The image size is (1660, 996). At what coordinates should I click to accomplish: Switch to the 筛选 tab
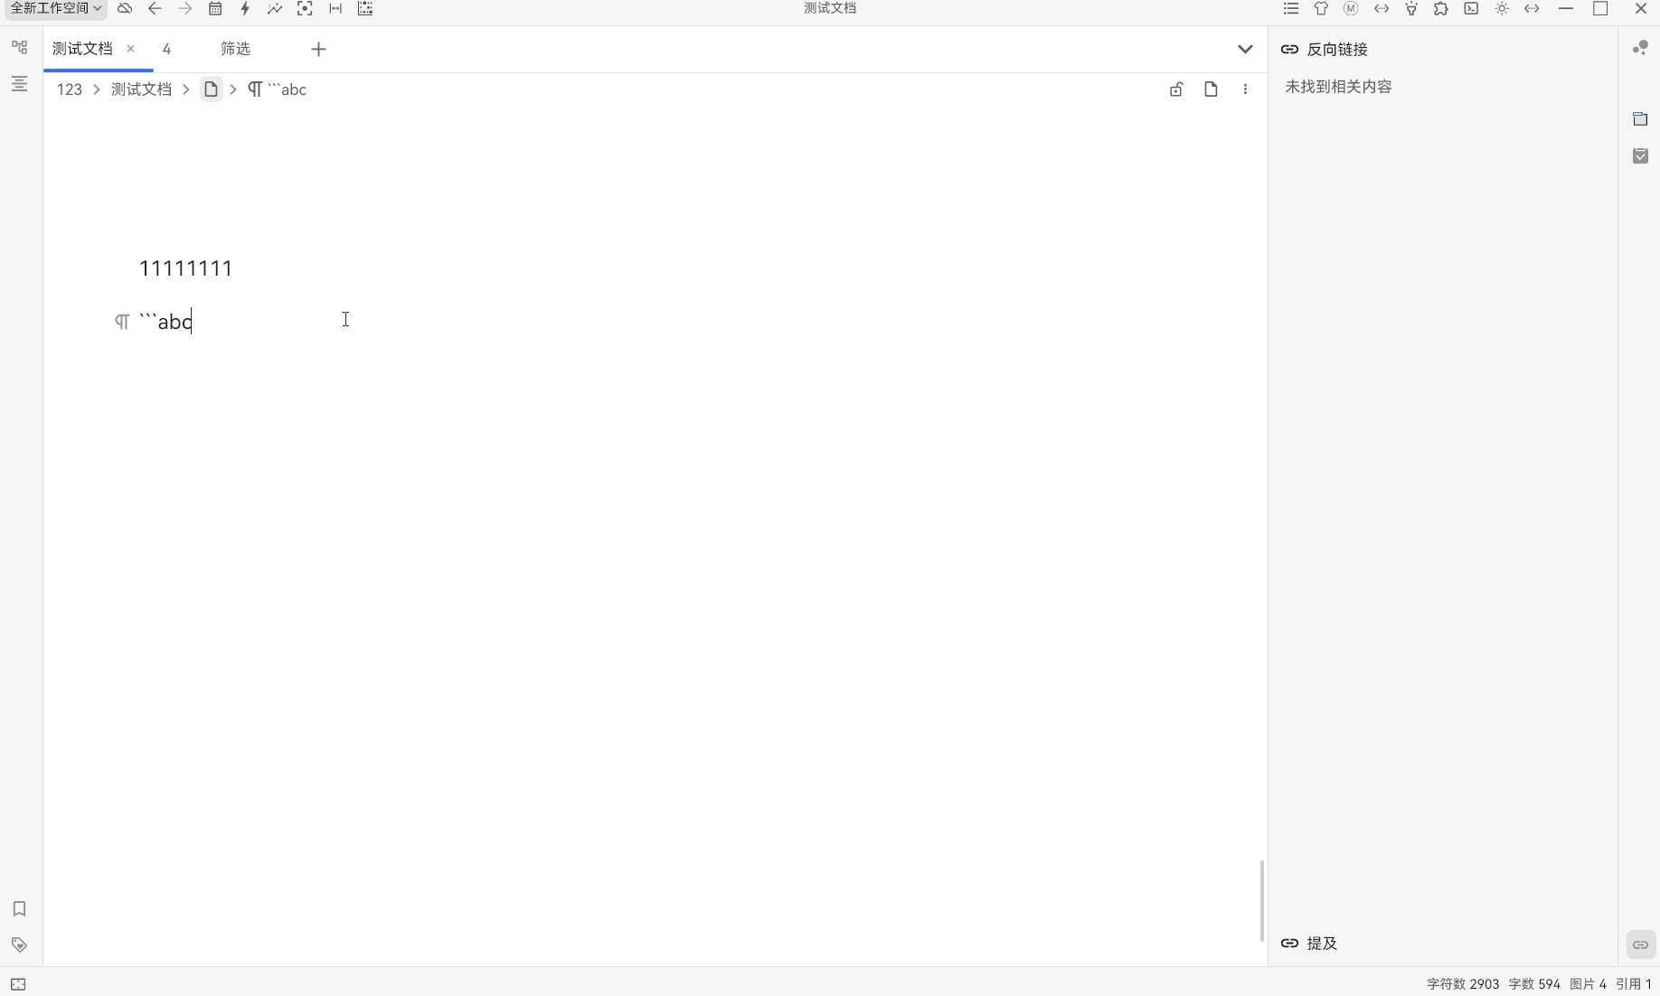235,49
